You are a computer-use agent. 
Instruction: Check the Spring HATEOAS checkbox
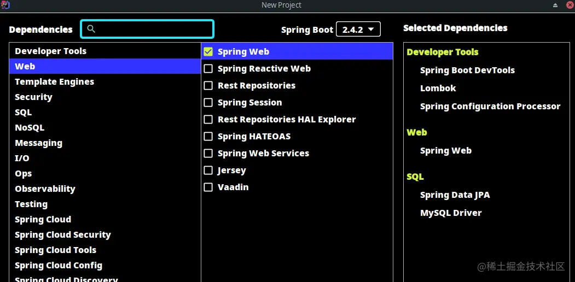coord(208,136)
